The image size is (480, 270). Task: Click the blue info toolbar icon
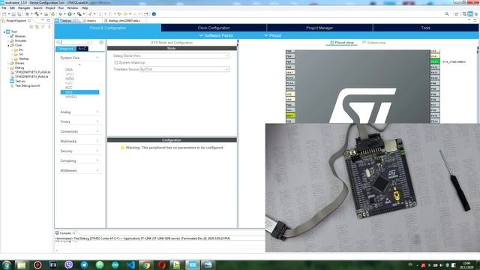click(x=154, y=14)
